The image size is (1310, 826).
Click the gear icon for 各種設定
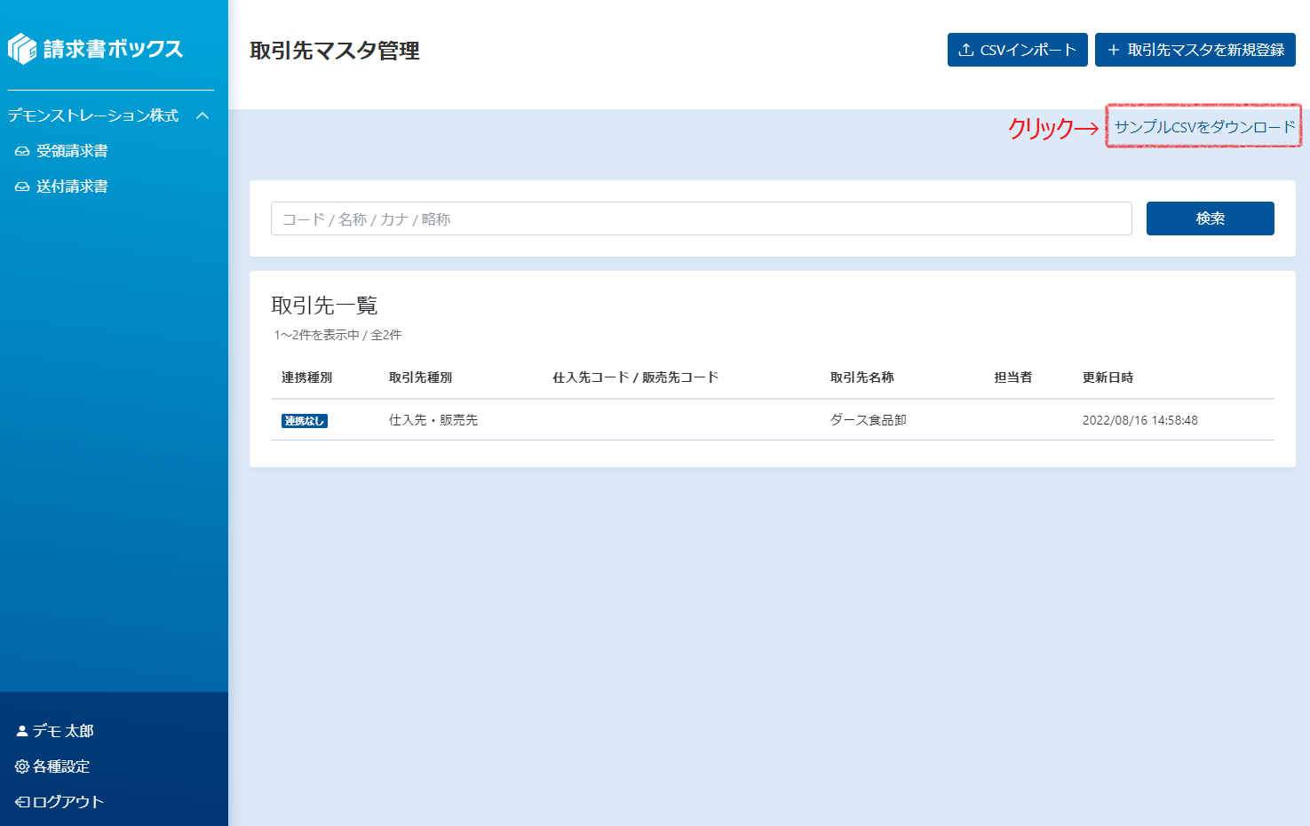click(x=22, y=766)
